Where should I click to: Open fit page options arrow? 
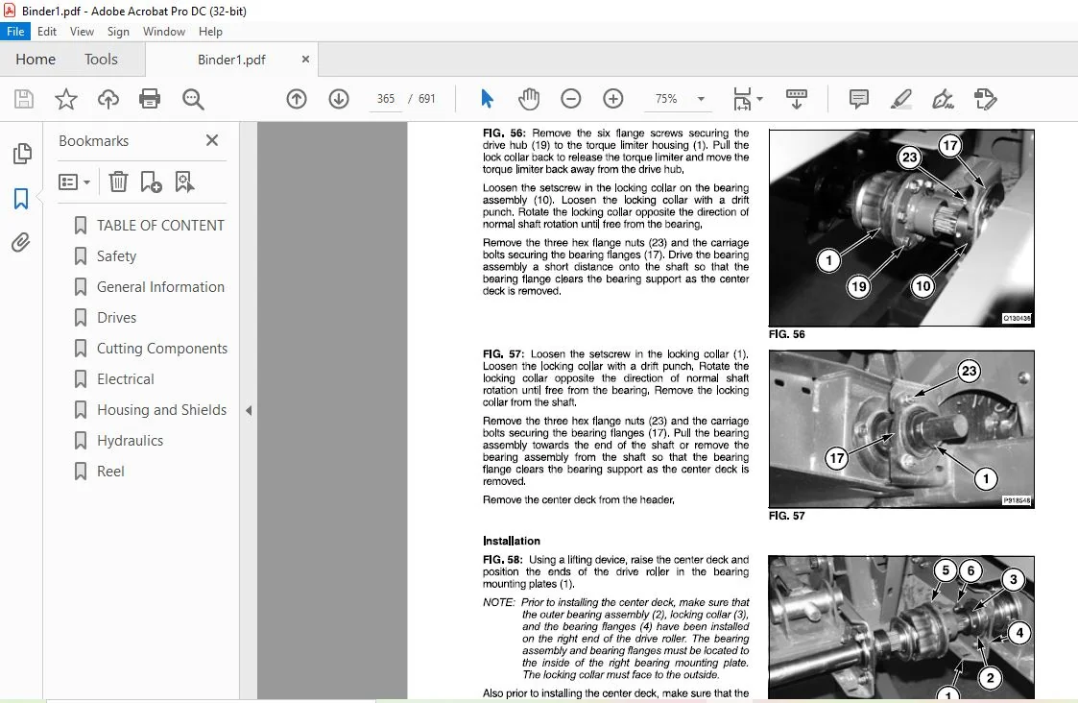pyautogui.click(x=759, y=99)
